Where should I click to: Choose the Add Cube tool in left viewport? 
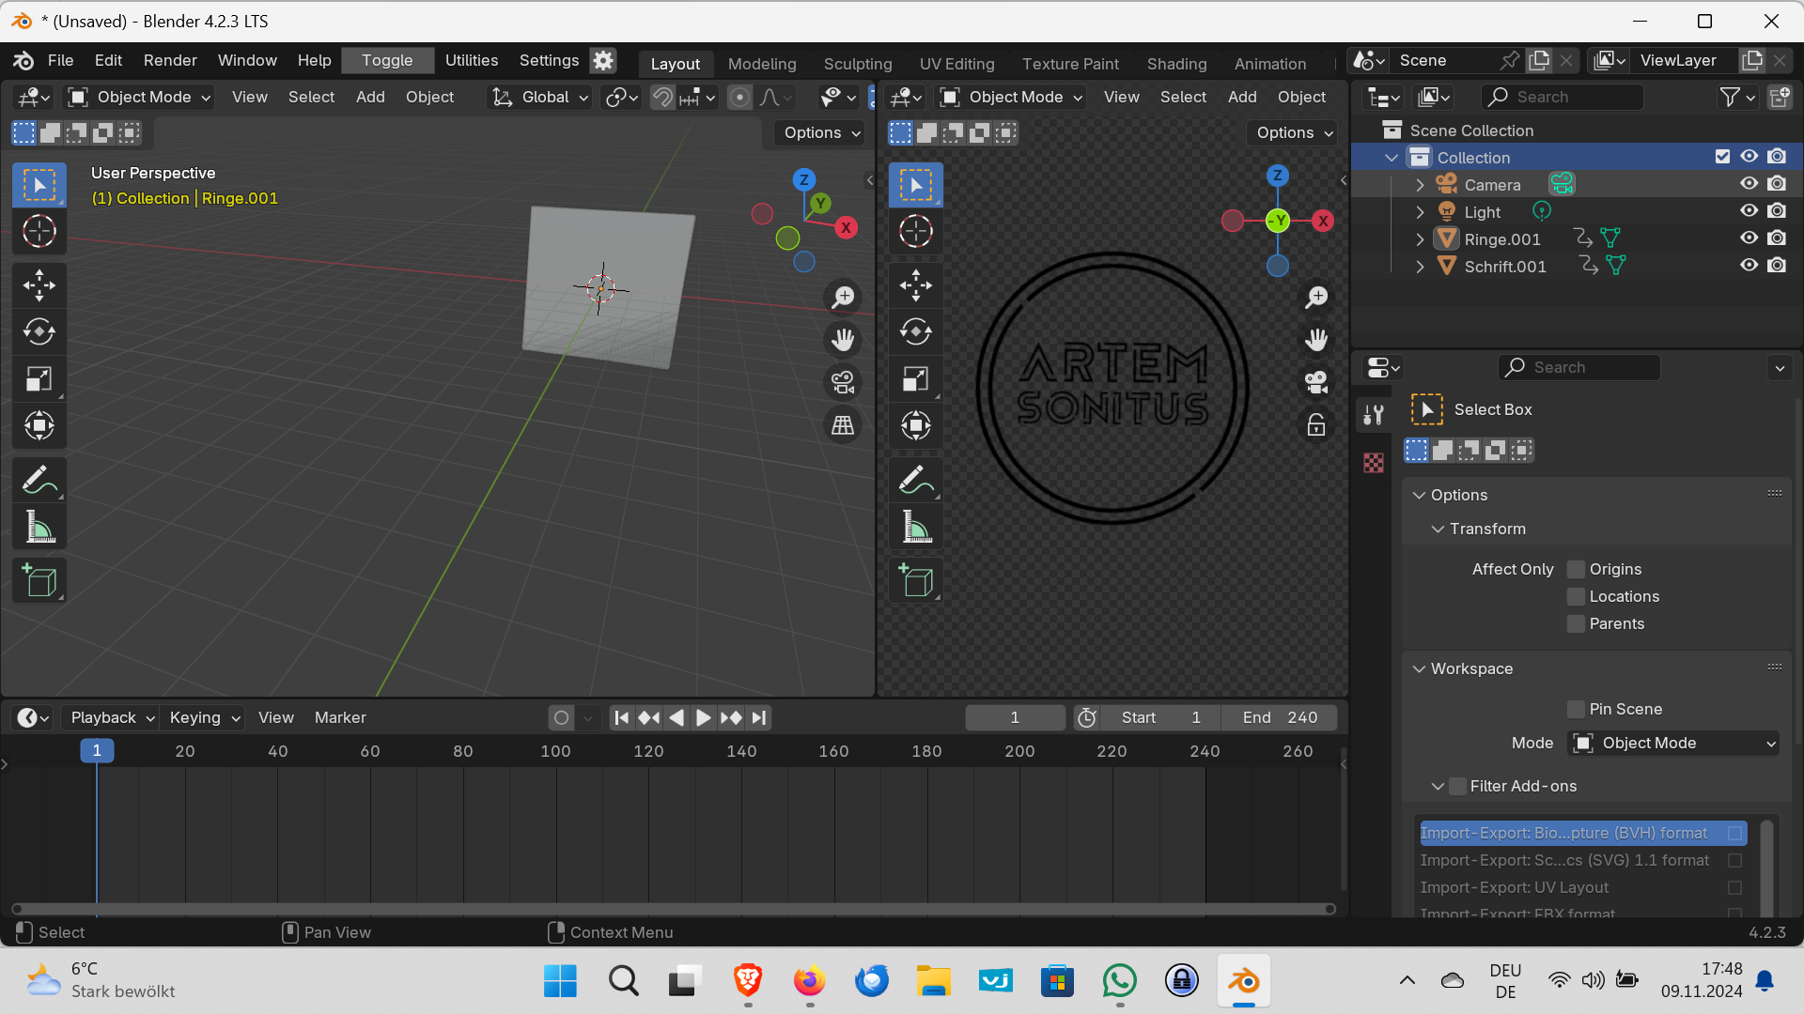(39, 581)
